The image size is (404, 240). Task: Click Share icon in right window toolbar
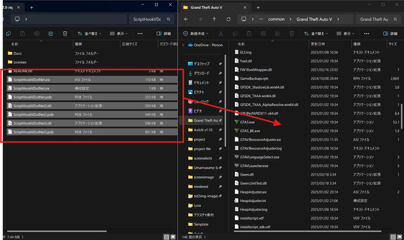(x=277, y=34)
